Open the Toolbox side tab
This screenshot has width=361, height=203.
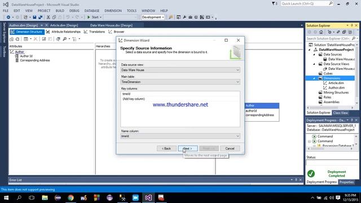(4, 51)
